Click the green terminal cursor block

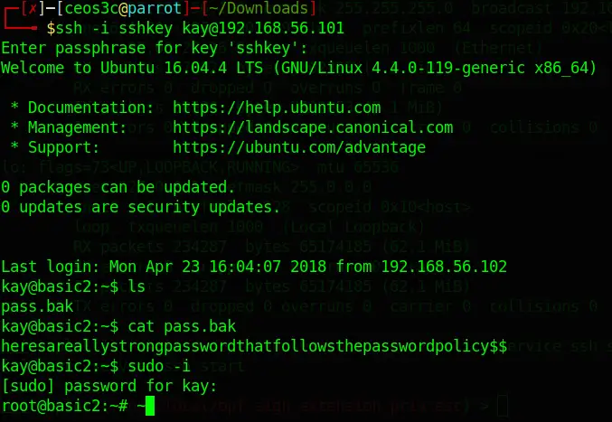(x=150, y=406)
